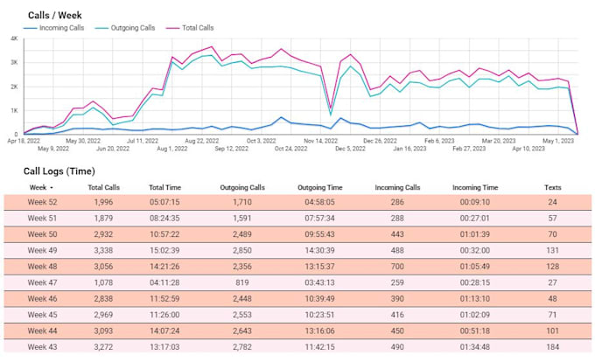Select the Week 49 row label
Image resolution: width=595 pixels, height=362 pixels.
pos(42,250)
